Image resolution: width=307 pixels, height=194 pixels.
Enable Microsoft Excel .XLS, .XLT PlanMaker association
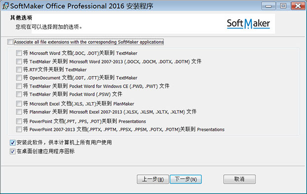tap(19, 103)
